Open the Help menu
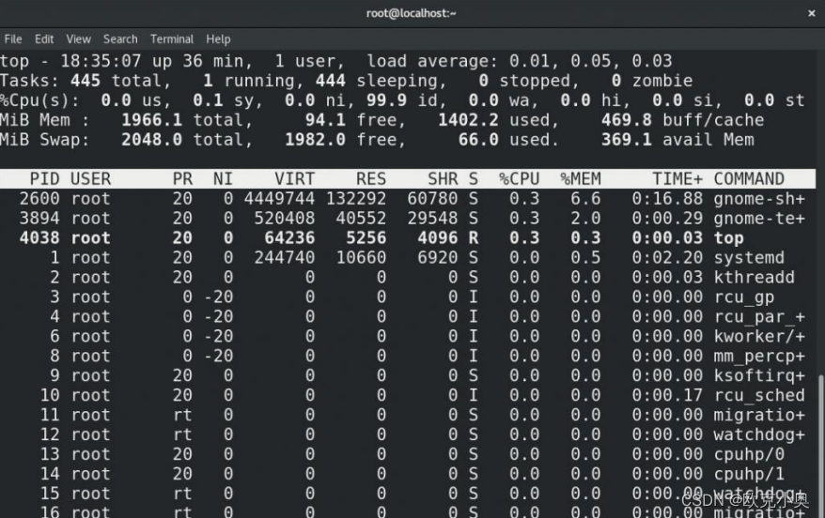Image resolution: width=825 pixels, height=518 pixels. pos(218,38)
